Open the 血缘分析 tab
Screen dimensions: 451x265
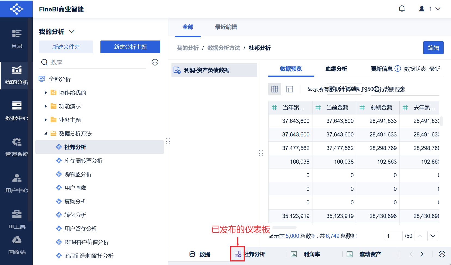coord(336,69)
